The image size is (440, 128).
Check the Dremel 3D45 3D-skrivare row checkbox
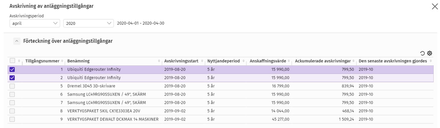(x=12, y=86)
